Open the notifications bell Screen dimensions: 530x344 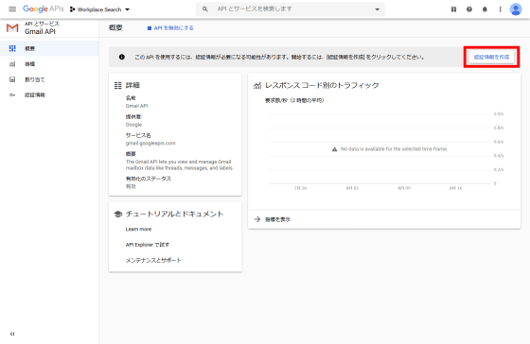coord(485,9)
